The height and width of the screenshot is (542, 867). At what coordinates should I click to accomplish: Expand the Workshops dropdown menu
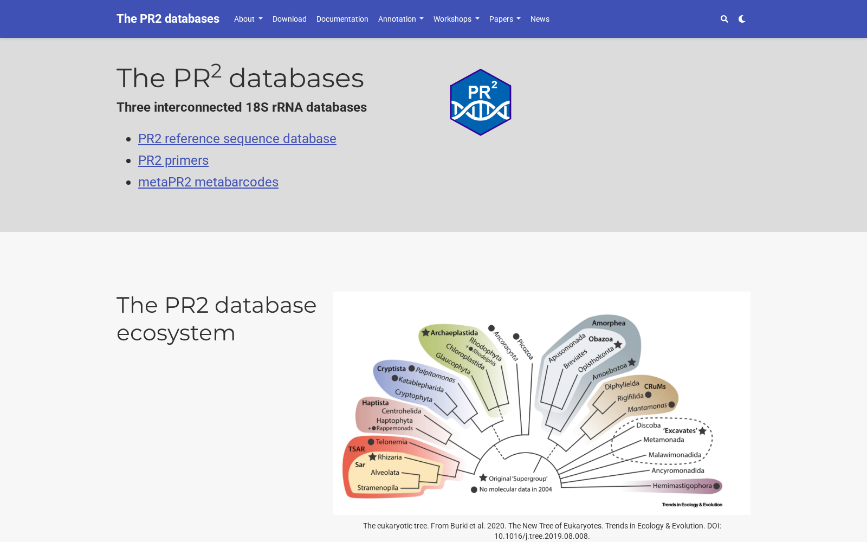pyautogui.click(x=456, y=19)
